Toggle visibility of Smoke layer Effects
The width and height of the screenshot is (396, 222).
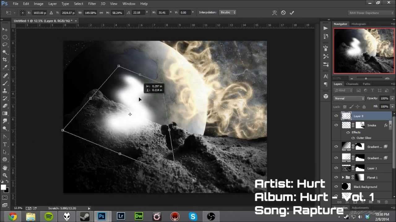(x=348, y=132)
